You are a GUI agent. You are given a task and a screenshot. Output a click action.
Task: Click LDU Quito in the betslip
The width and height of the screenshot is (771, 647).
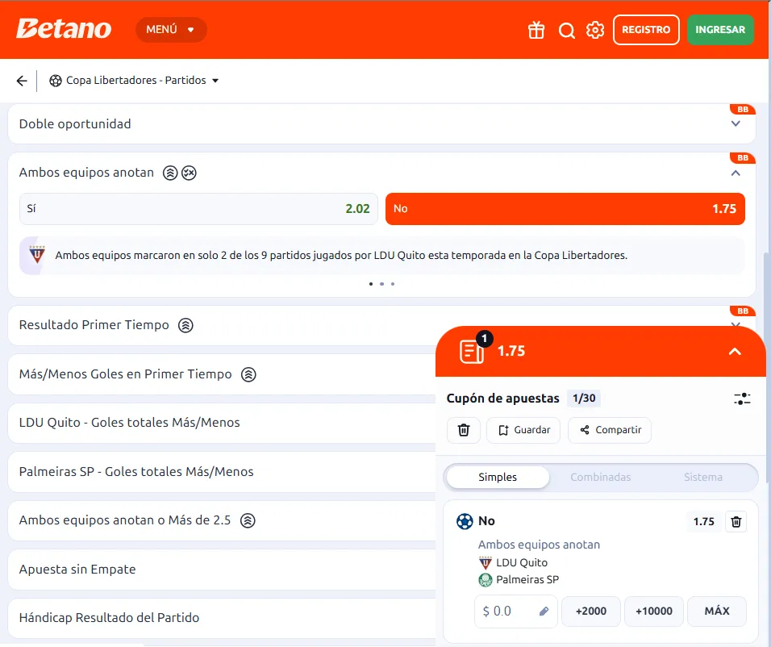pos(521,563)
